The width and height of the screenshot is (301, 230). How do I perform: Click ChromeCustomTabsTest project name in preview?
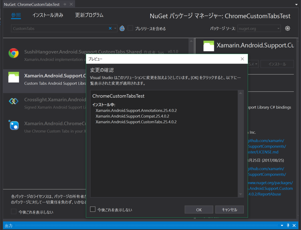118,96
